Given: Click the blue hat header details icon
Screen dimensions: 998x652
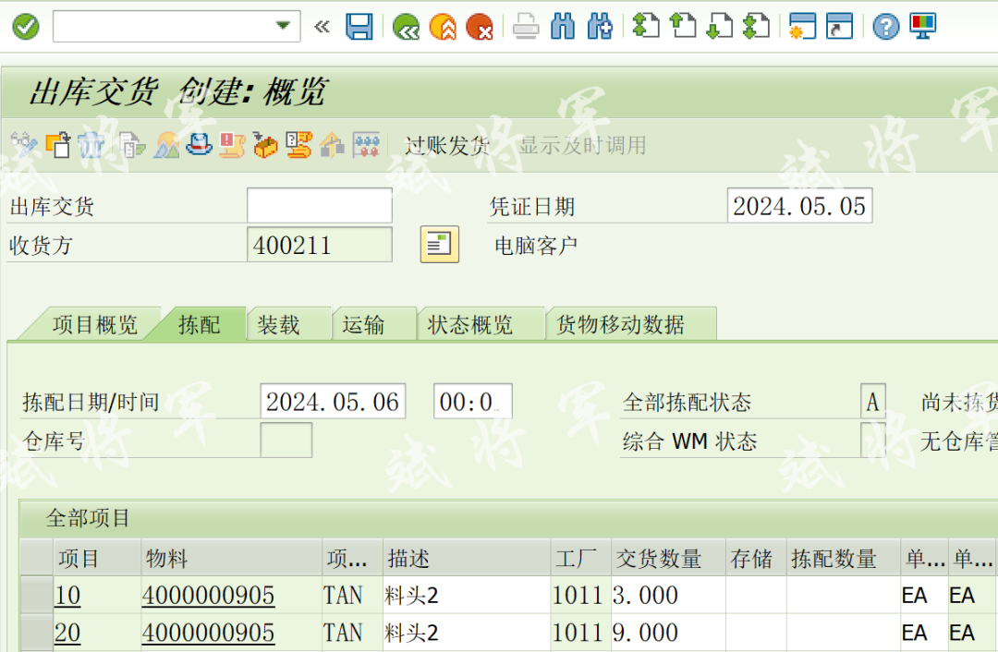Looking at the screenshot, I should point(200,145).
